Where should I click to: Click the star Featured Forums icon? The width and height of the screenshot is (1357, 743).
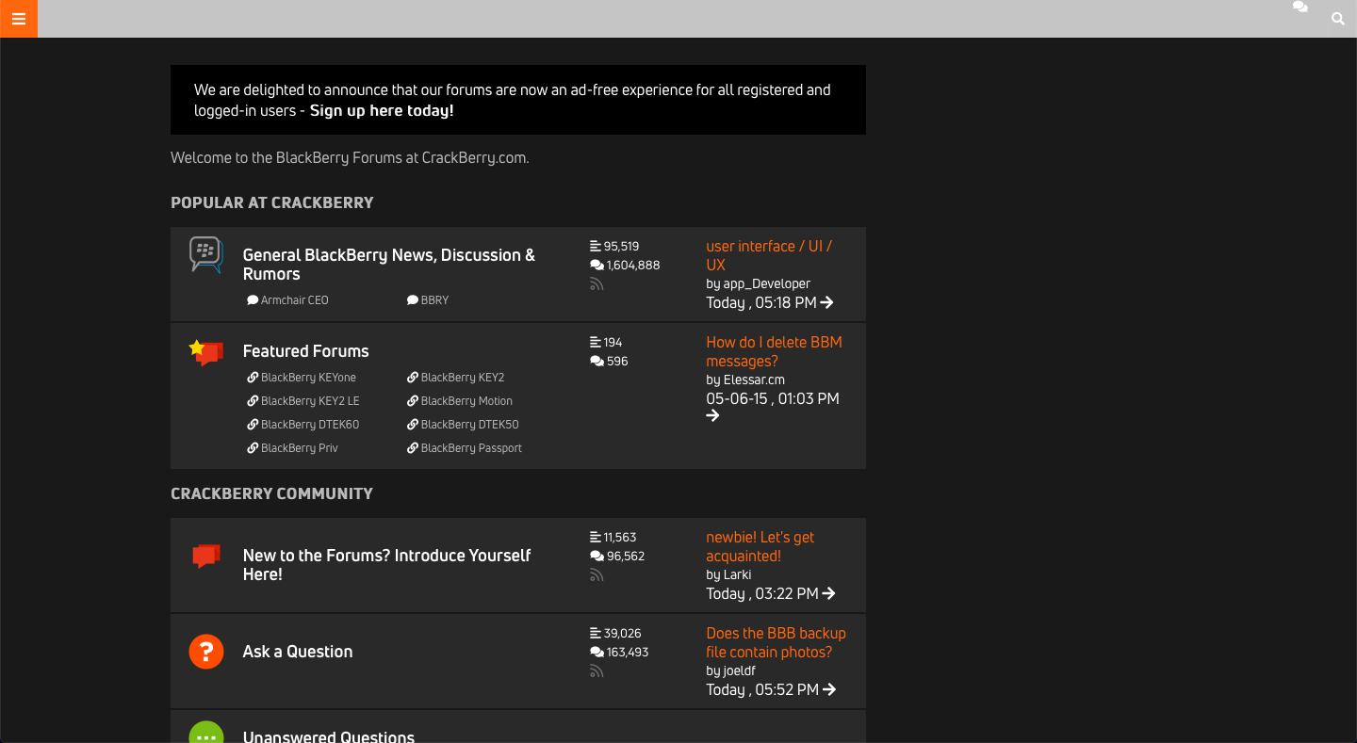coord(205,352)
